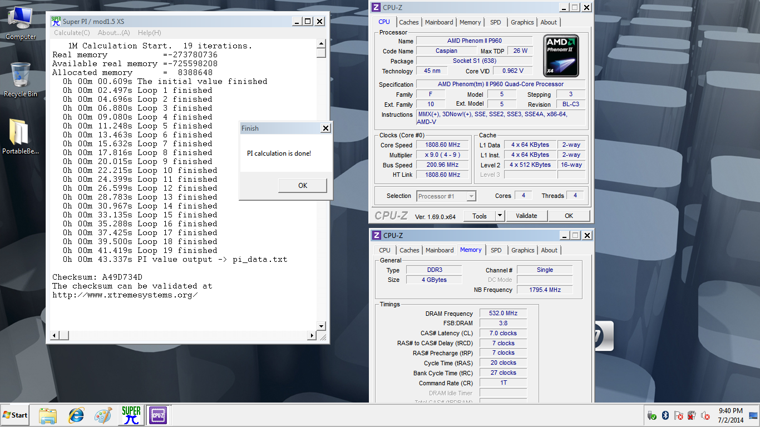The height and width of the screenshot is (427, 760).
Task: Switch to the CPU tab in Memory CPU-Z window
Action: 385,250
